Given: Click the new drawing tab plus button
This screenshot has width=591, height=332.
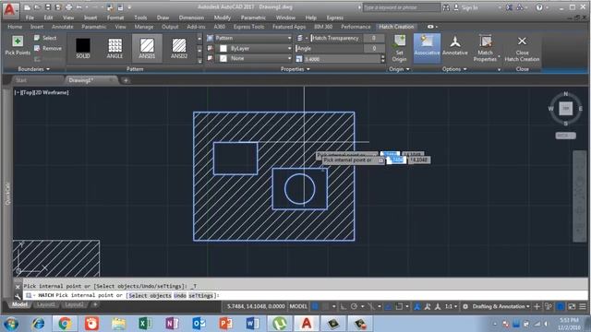Looking at the screenshot, I should pyautogui.click(x=126, y=80).
